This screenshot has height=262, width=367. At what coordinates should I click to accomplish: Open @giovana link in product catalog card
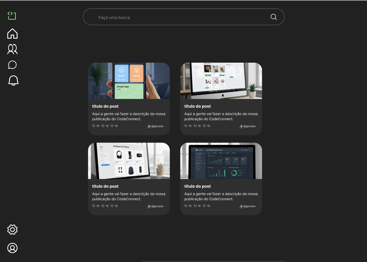[157, 206]
